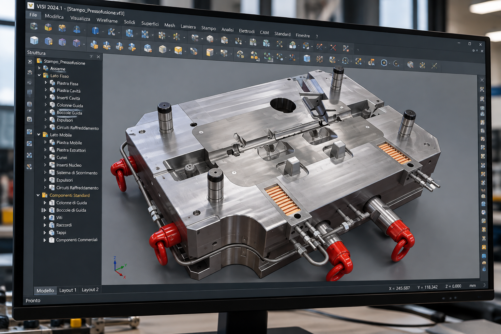Expand the Raccordi node
Viewport: 501px width, 334px height.
[45, 225]
